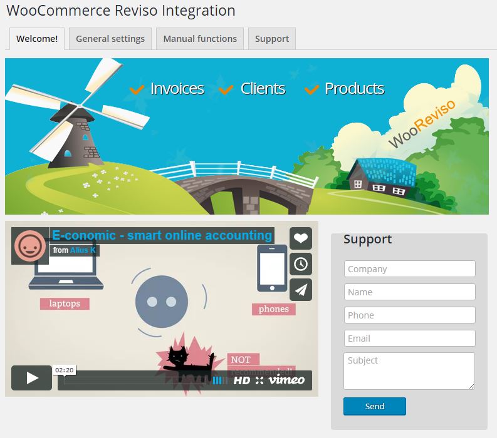Add video to Watch Later clock icon
The height and width of the screenshot is (438, 497).
(300, 264)
